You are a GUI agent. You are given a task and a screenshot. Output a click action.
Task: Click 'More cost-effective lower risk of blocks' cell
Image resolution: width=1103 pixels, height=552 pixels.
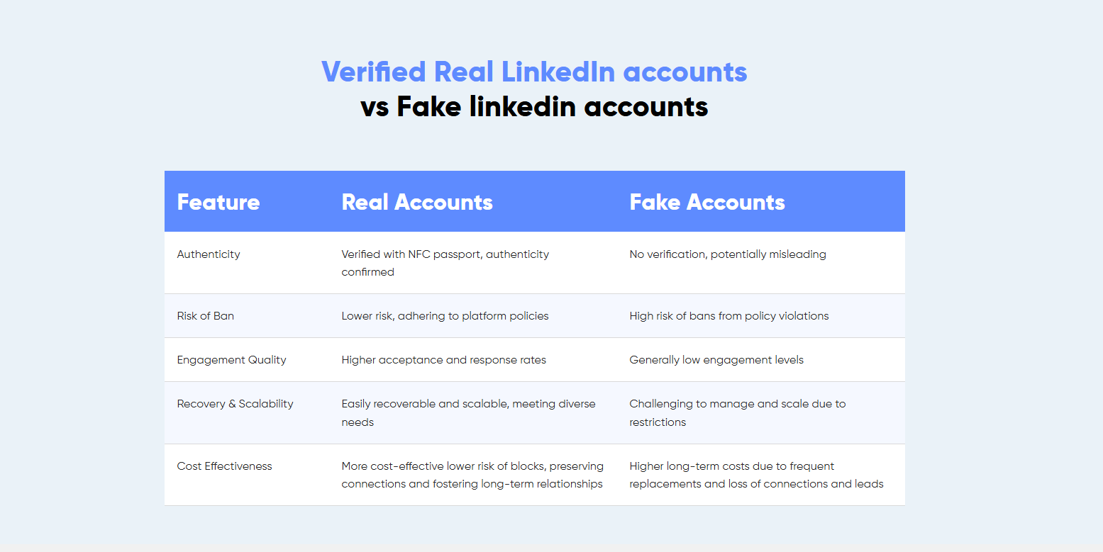[x=472, y=475]
